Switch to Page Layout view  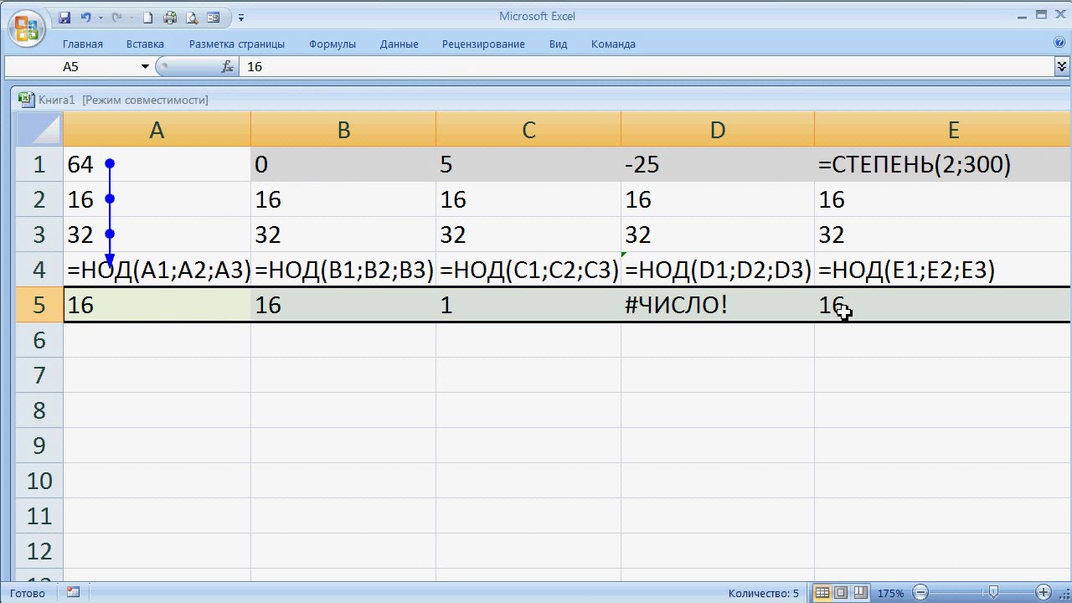[841, 593]
